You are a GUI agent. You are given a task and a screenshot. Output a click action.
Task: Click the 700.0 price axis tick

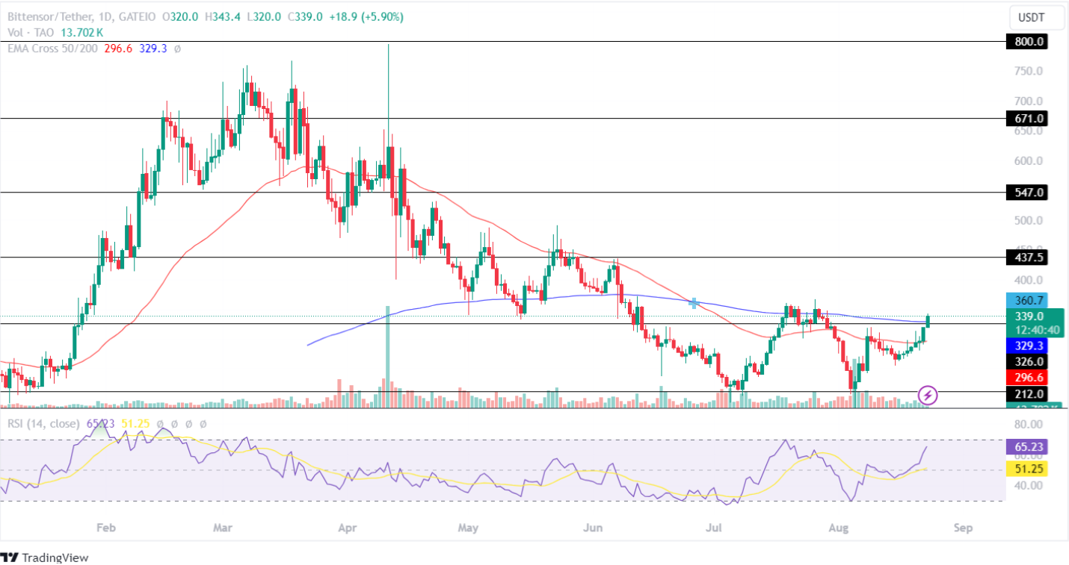(x=1028, y=101)
